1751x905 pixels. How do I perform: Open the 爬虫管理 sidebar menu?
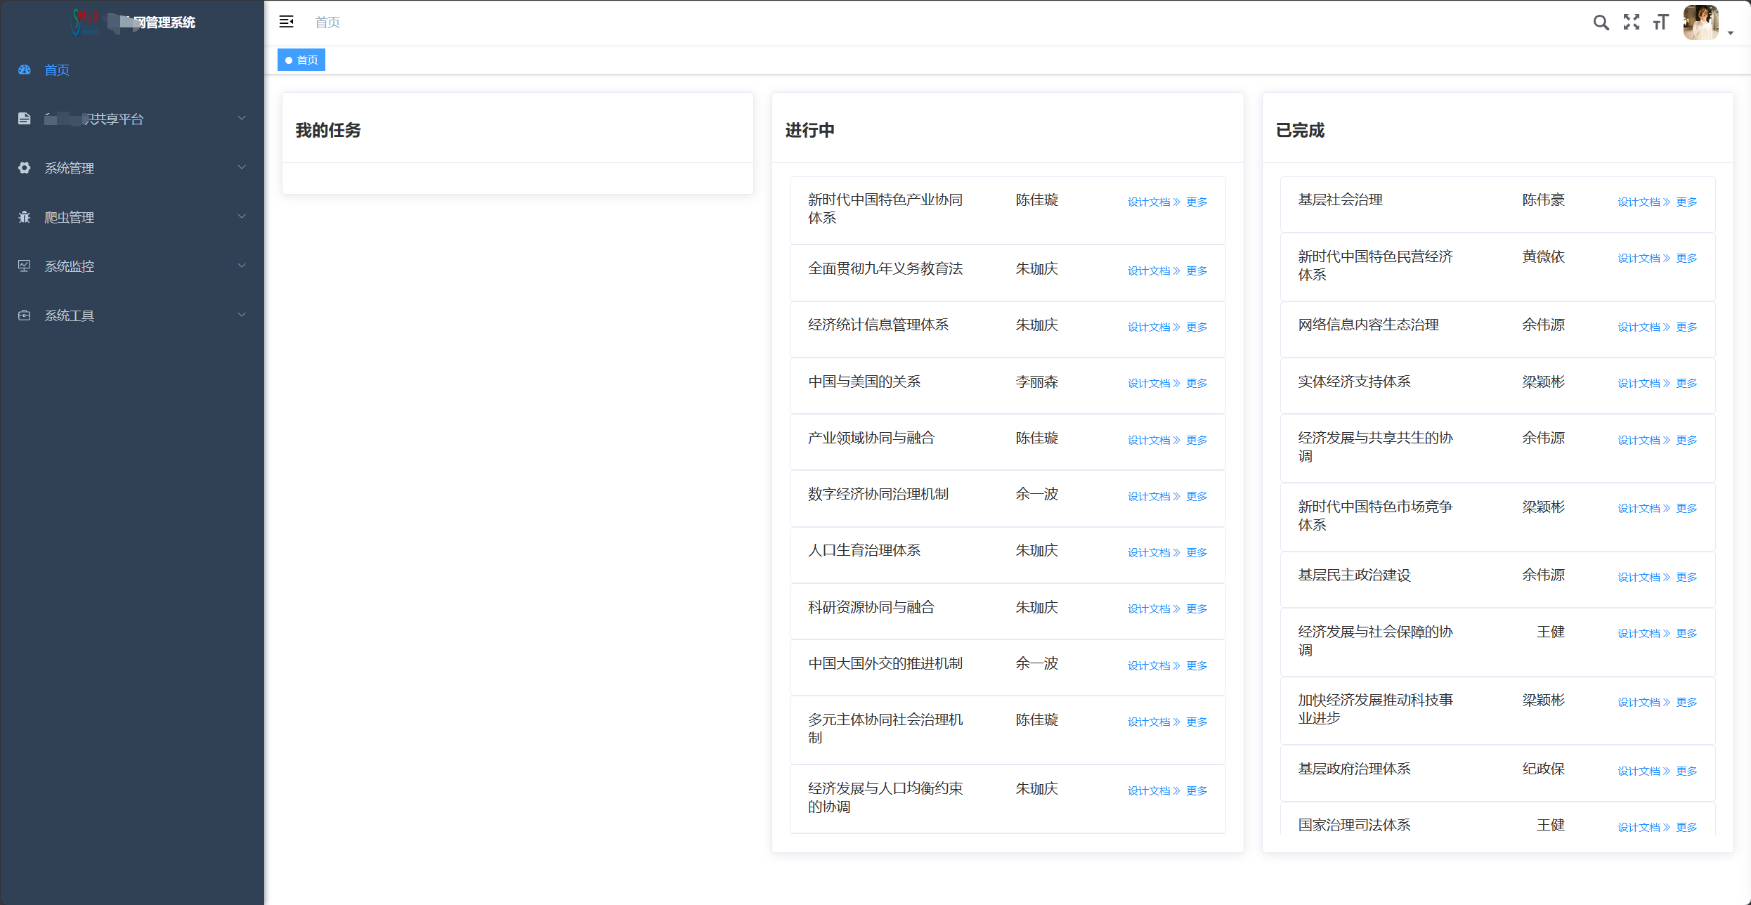click(x=132, y=217)
